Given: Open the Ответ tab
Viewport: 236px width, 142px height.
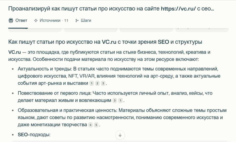Looking at the screenshot, I should [x=21, y=20].
